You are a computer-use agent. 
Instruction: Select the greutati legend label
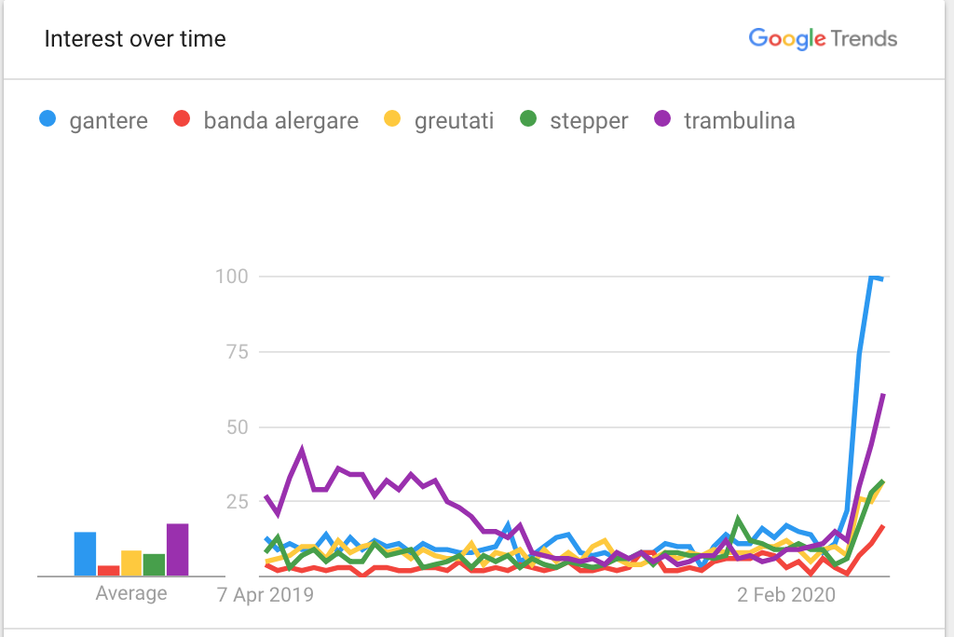click(454, 120)
